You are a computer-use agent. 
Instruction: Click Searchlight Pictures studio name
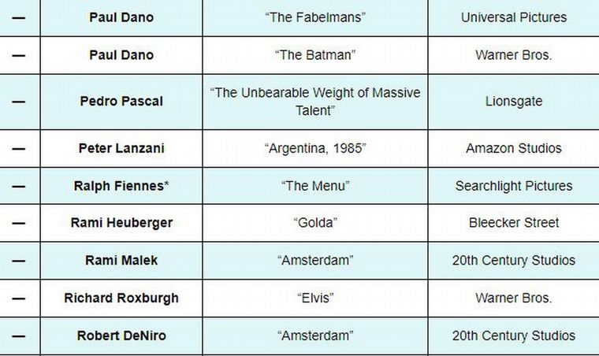coord(513,186)
